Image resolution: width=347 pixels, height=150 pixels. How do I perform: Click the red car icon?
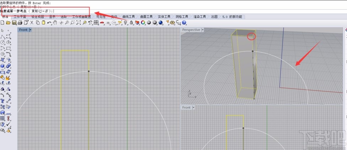pos(102,22)
